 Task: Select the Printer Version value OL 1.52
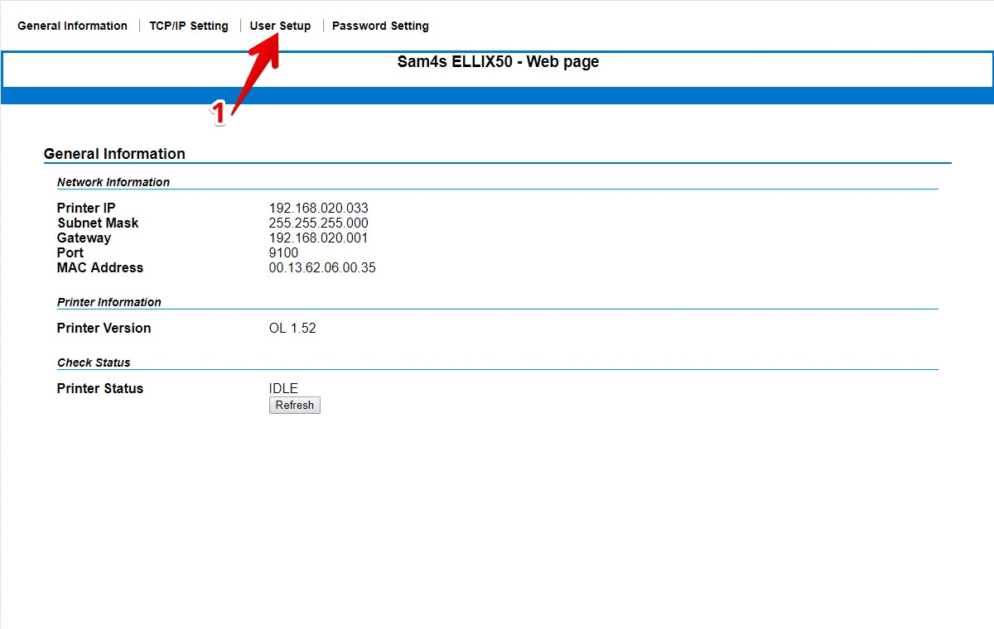click(292, 328)
